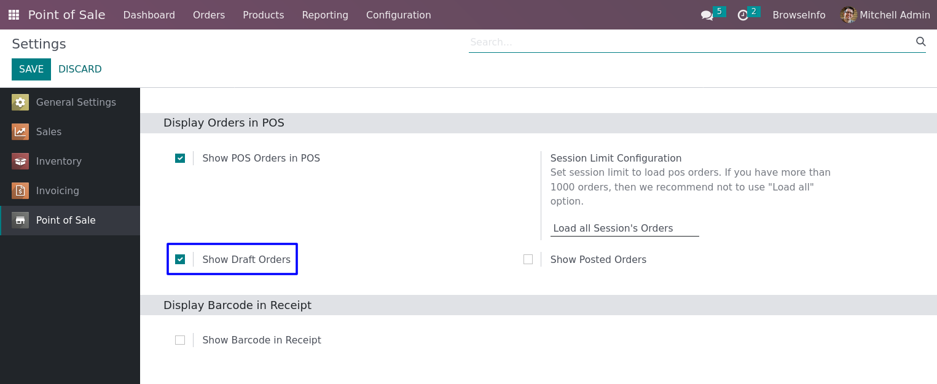This screenshot has height=384, width=937.
Task: Click the Display Orders in POS heading
Action: pos(224,123)
